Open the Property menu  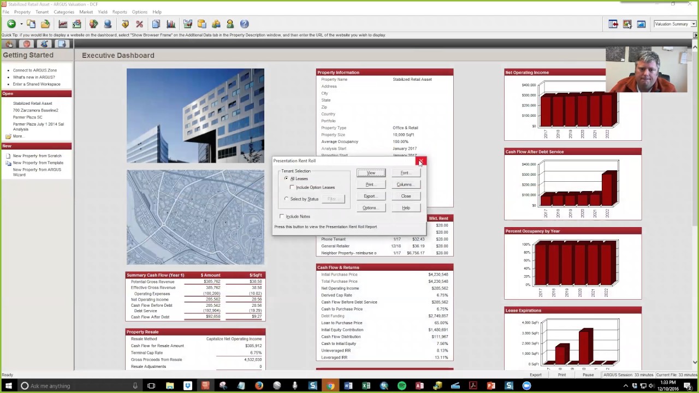[22, 12]
